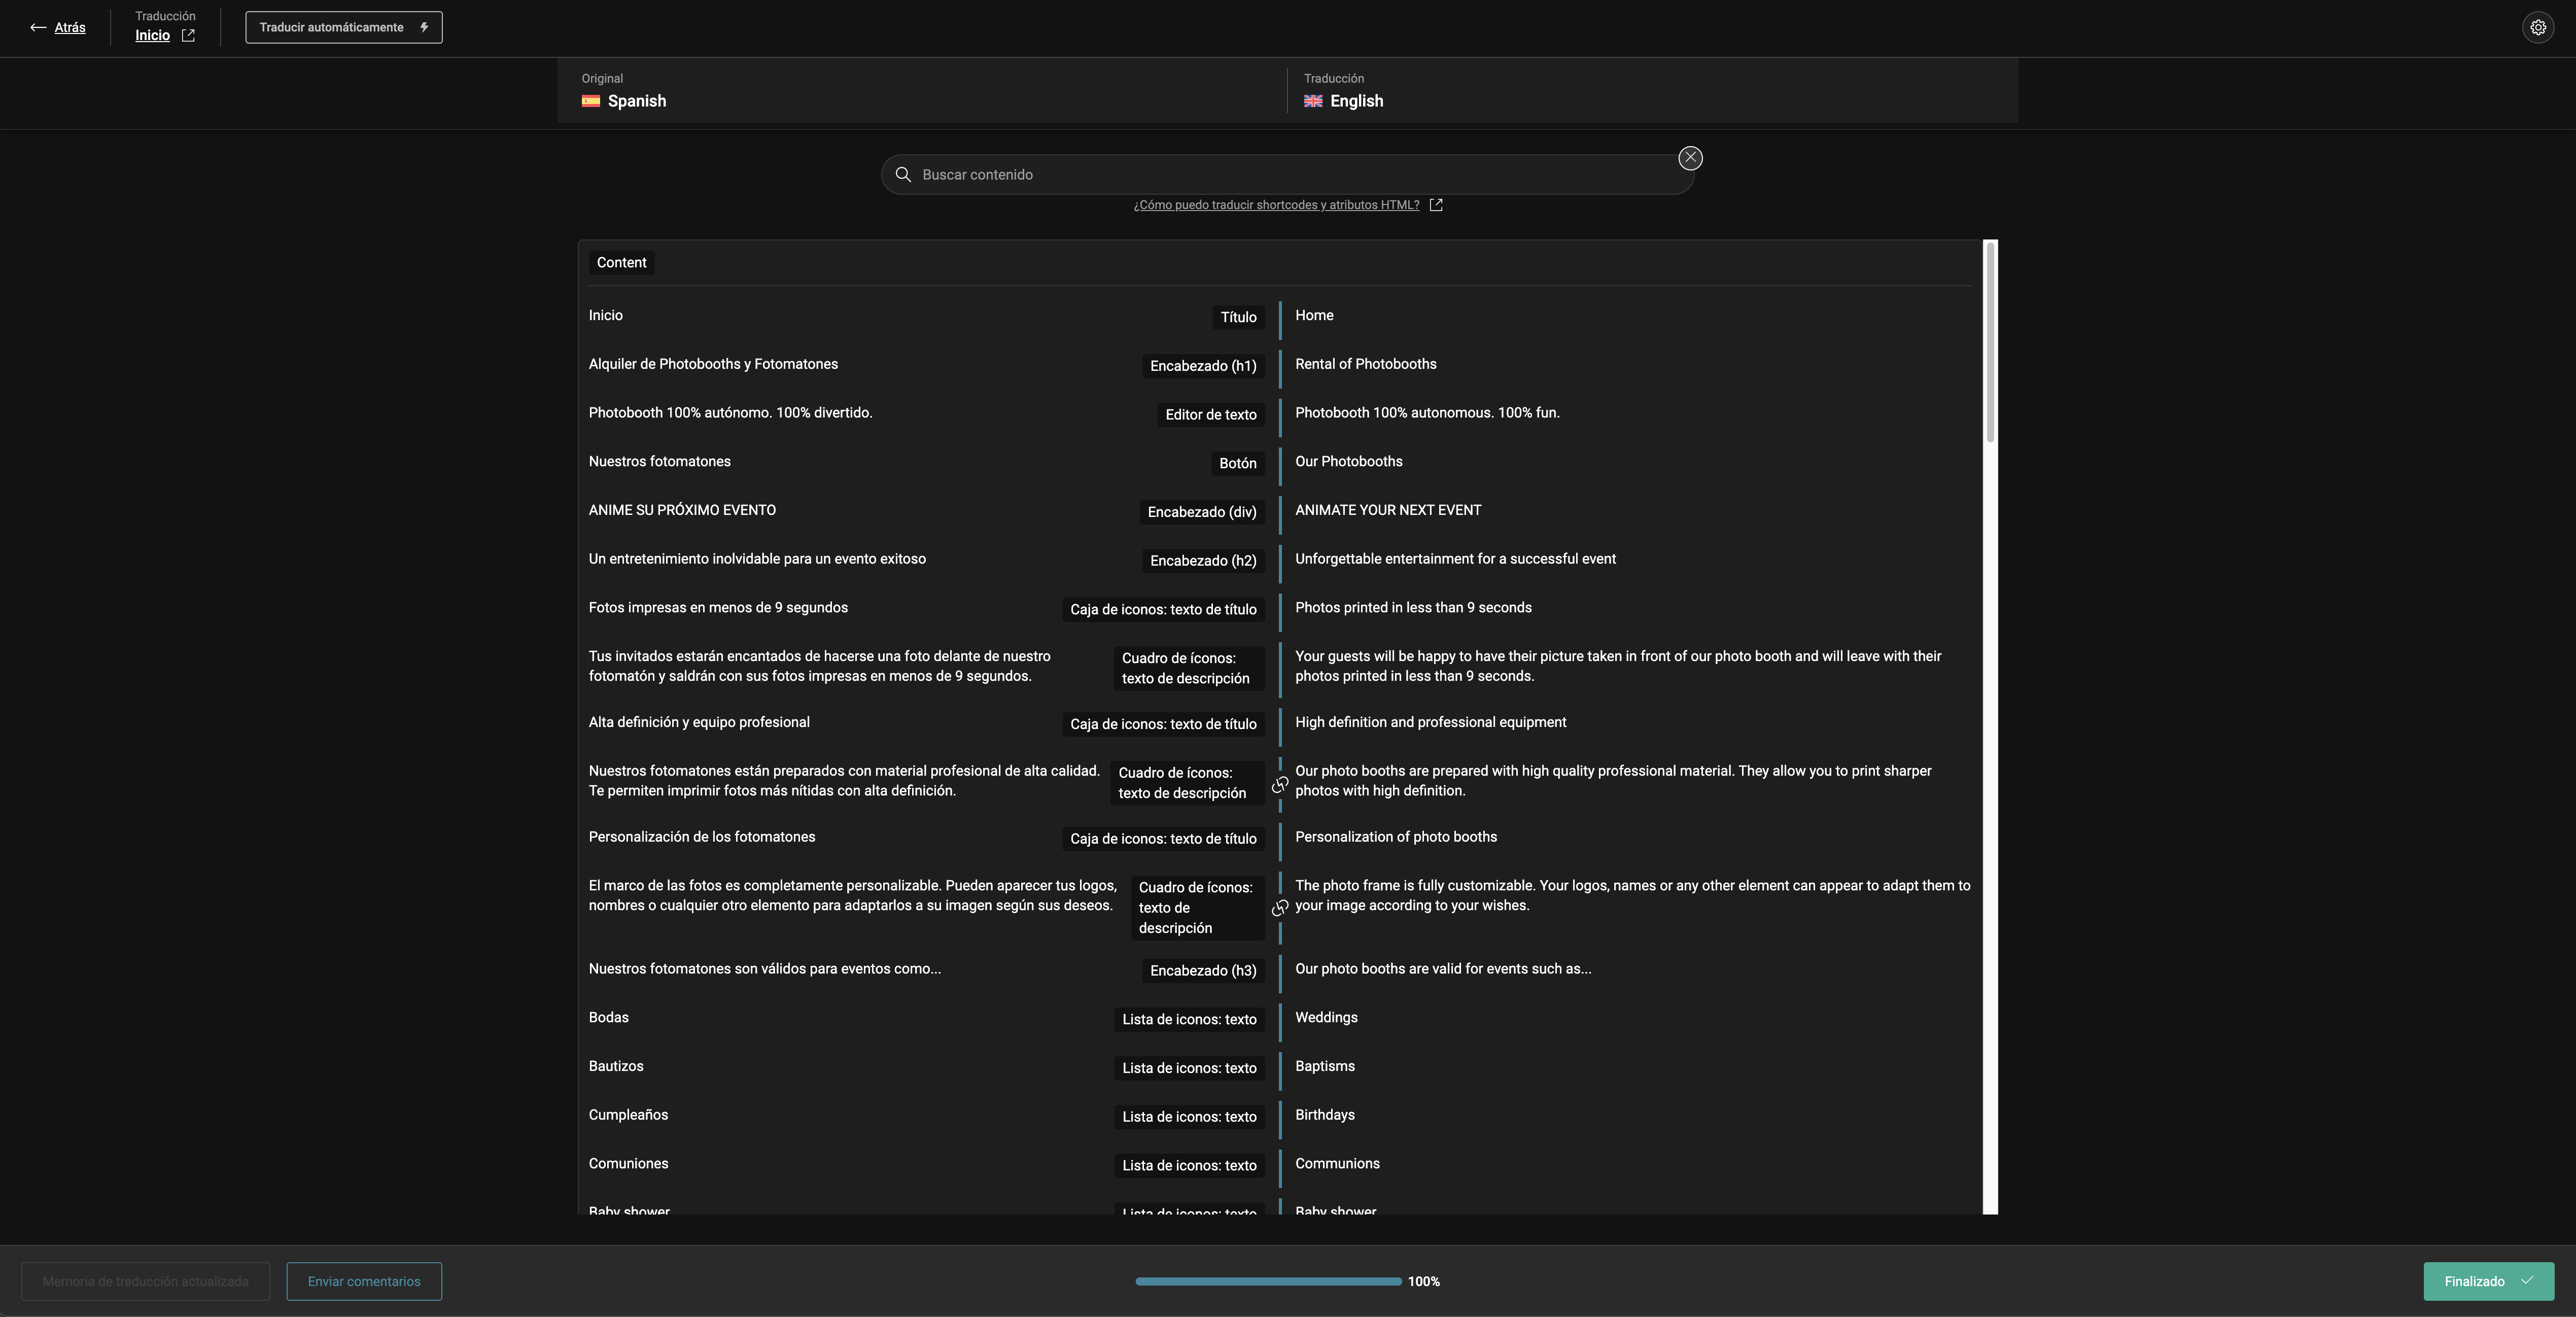Screen dimensions: 2576x1317
Task: Open the shortcodes and HTML attributes help link
Action: pyautogui.click(x=1276, y=205)
